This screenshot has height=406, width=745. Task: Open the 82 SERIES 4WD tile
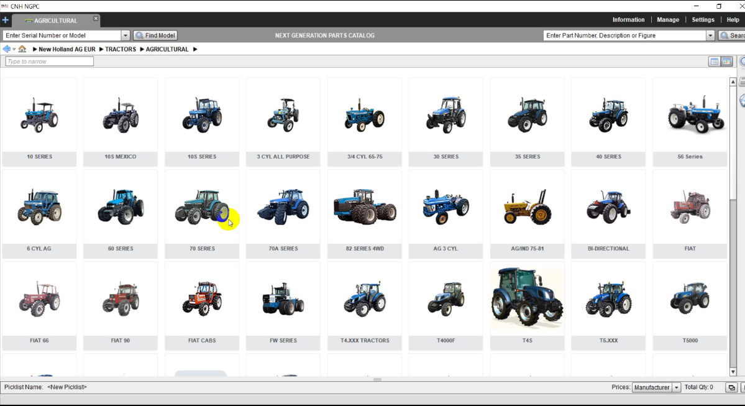pyautogui.click(x=365, y=214)
